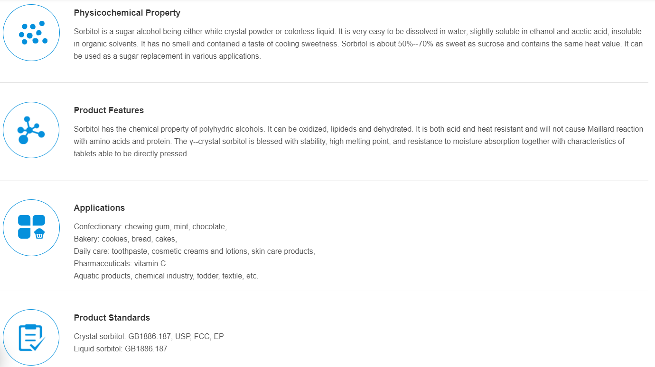Click the Confectionary chewing gum line
The height and width of the screenshot is (367, 655).
point(150,227)
